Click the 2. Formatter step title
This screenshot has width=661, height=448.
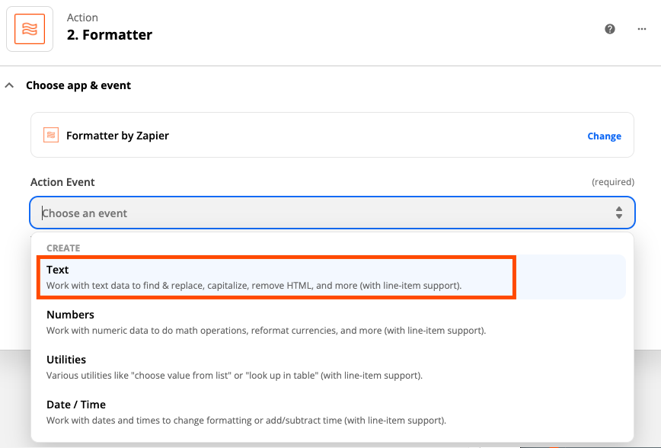pos(110,35)
